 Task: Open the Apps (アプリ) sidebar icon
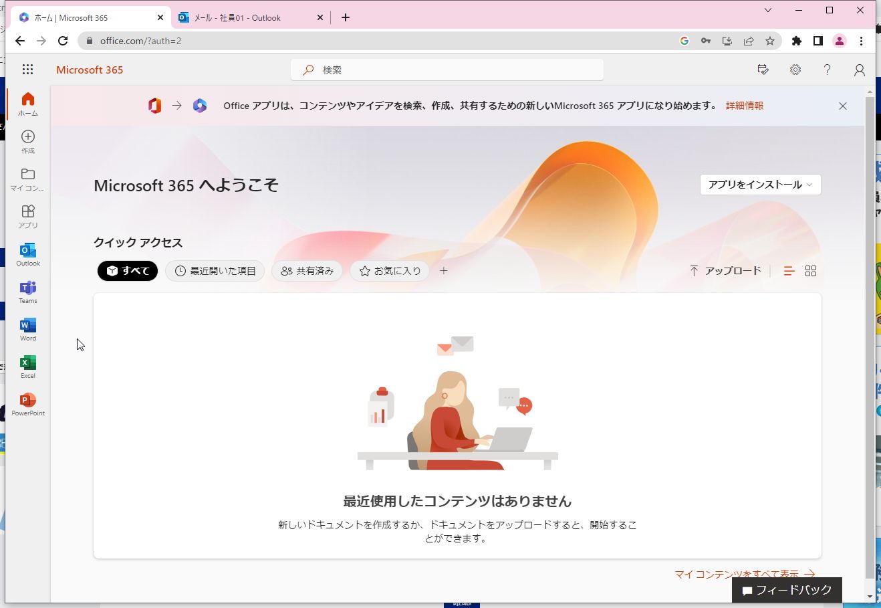pos(28,217)
